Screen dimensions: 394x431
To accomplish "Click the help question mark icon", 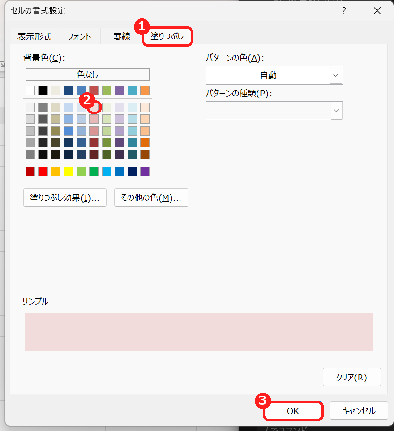I will tap(344, 11).
